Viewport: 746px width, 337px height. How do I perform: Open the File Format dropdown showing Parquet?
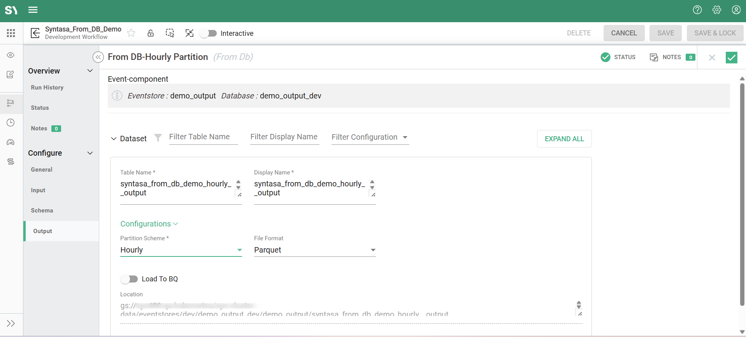[314, 250]
